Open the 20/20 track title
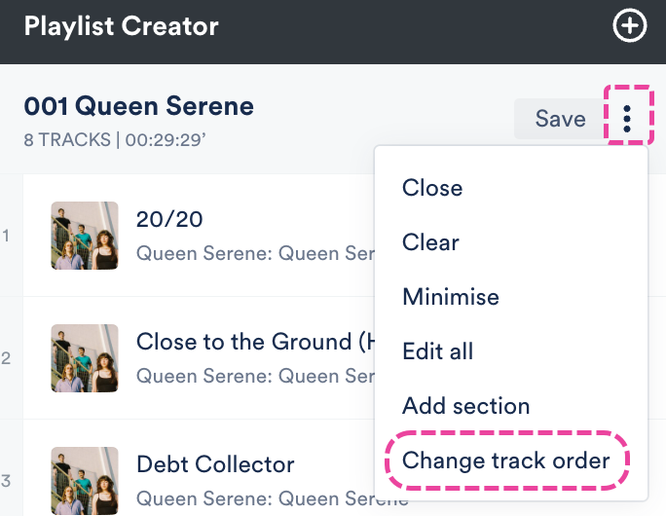The width and height of the screenshot is (666, 516). (x=169, y=219)
